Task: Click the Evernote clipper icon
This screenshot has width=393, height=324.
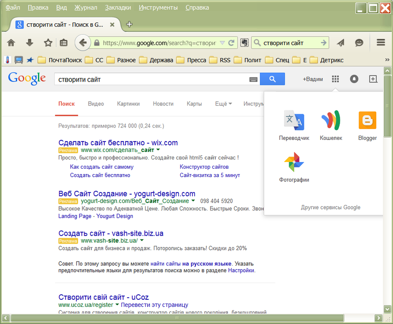Action: (245, 43)
